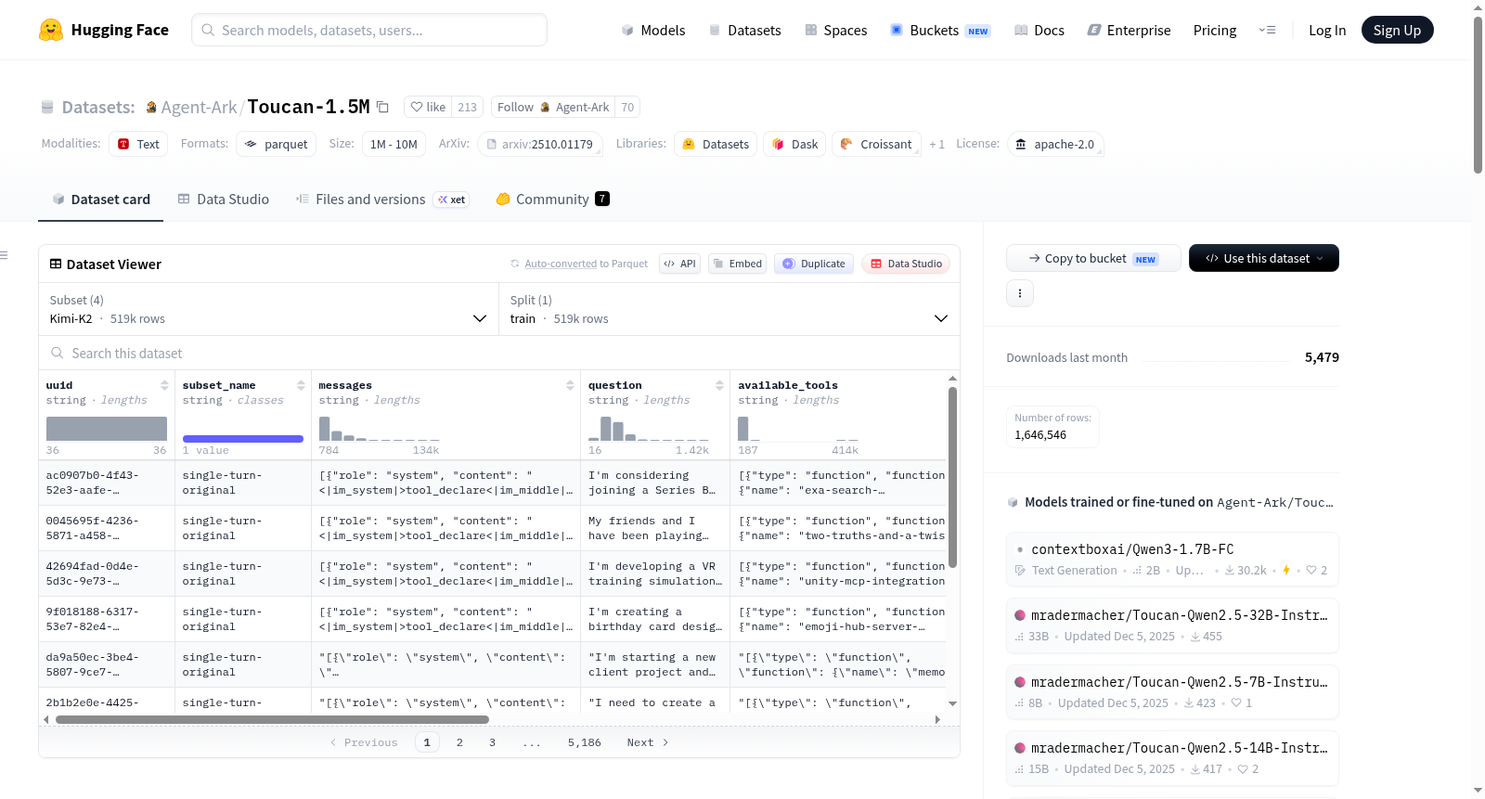
Task: Click the heart like button
Action: [x=429, y=107]
